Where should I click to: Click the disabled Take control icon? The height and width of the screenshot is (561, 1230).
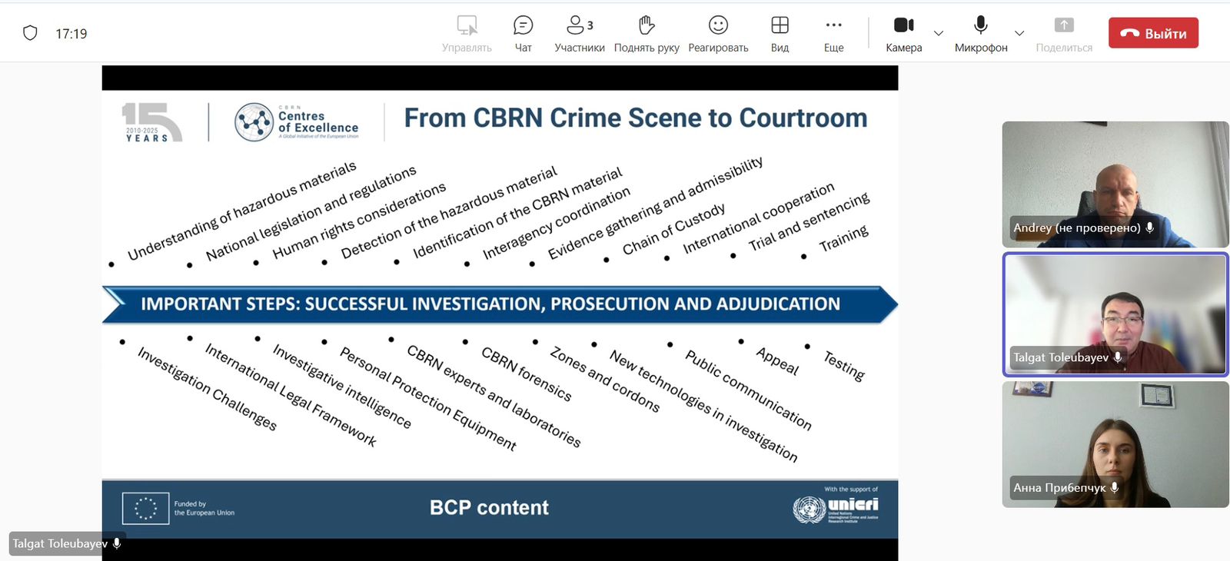coord(467,26)
